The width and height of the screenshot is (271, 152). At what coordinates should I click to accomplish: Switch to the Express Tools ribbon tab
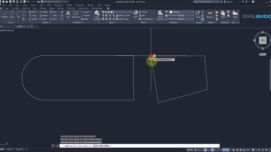pyautogui.click(x=83, y=8)
